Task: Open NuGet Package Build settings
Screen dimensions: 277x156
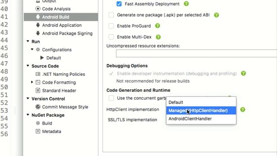Action: click(47, 123)
